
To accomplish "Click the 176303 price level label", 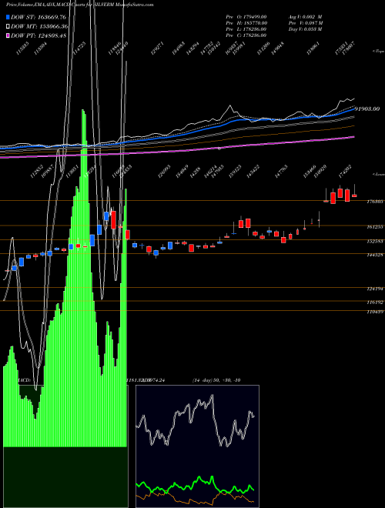I will [x=375, y=202].
